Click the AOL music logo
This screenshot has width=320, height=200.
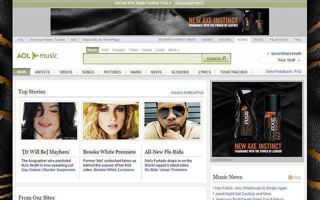[37, 55]
